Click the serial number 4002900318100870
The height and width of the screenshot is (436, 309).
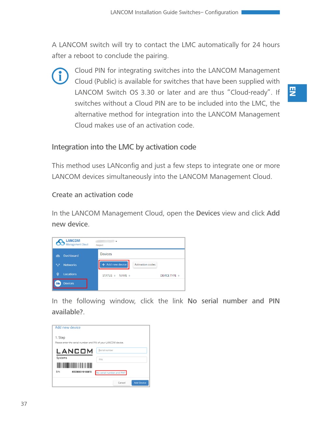pyautogui.click(x=82, y=372)
